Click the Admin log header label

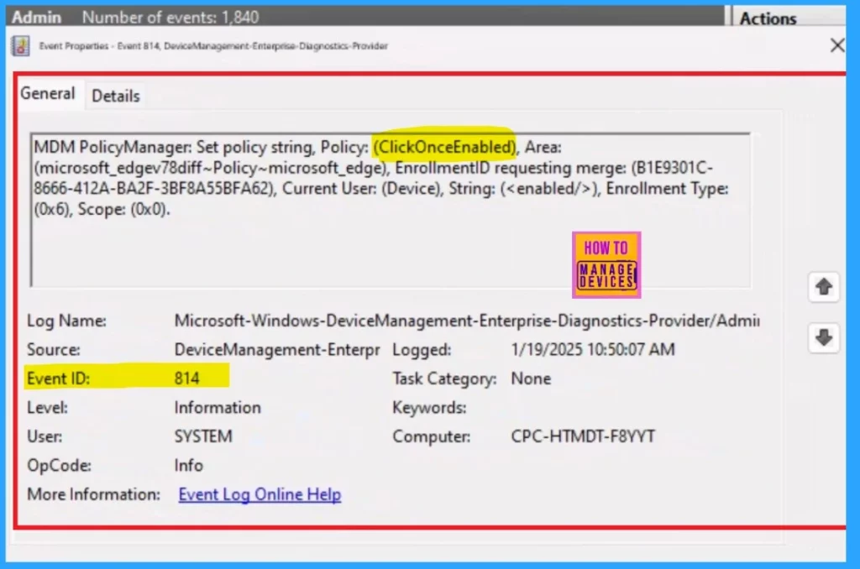click(x=36, y=17)
